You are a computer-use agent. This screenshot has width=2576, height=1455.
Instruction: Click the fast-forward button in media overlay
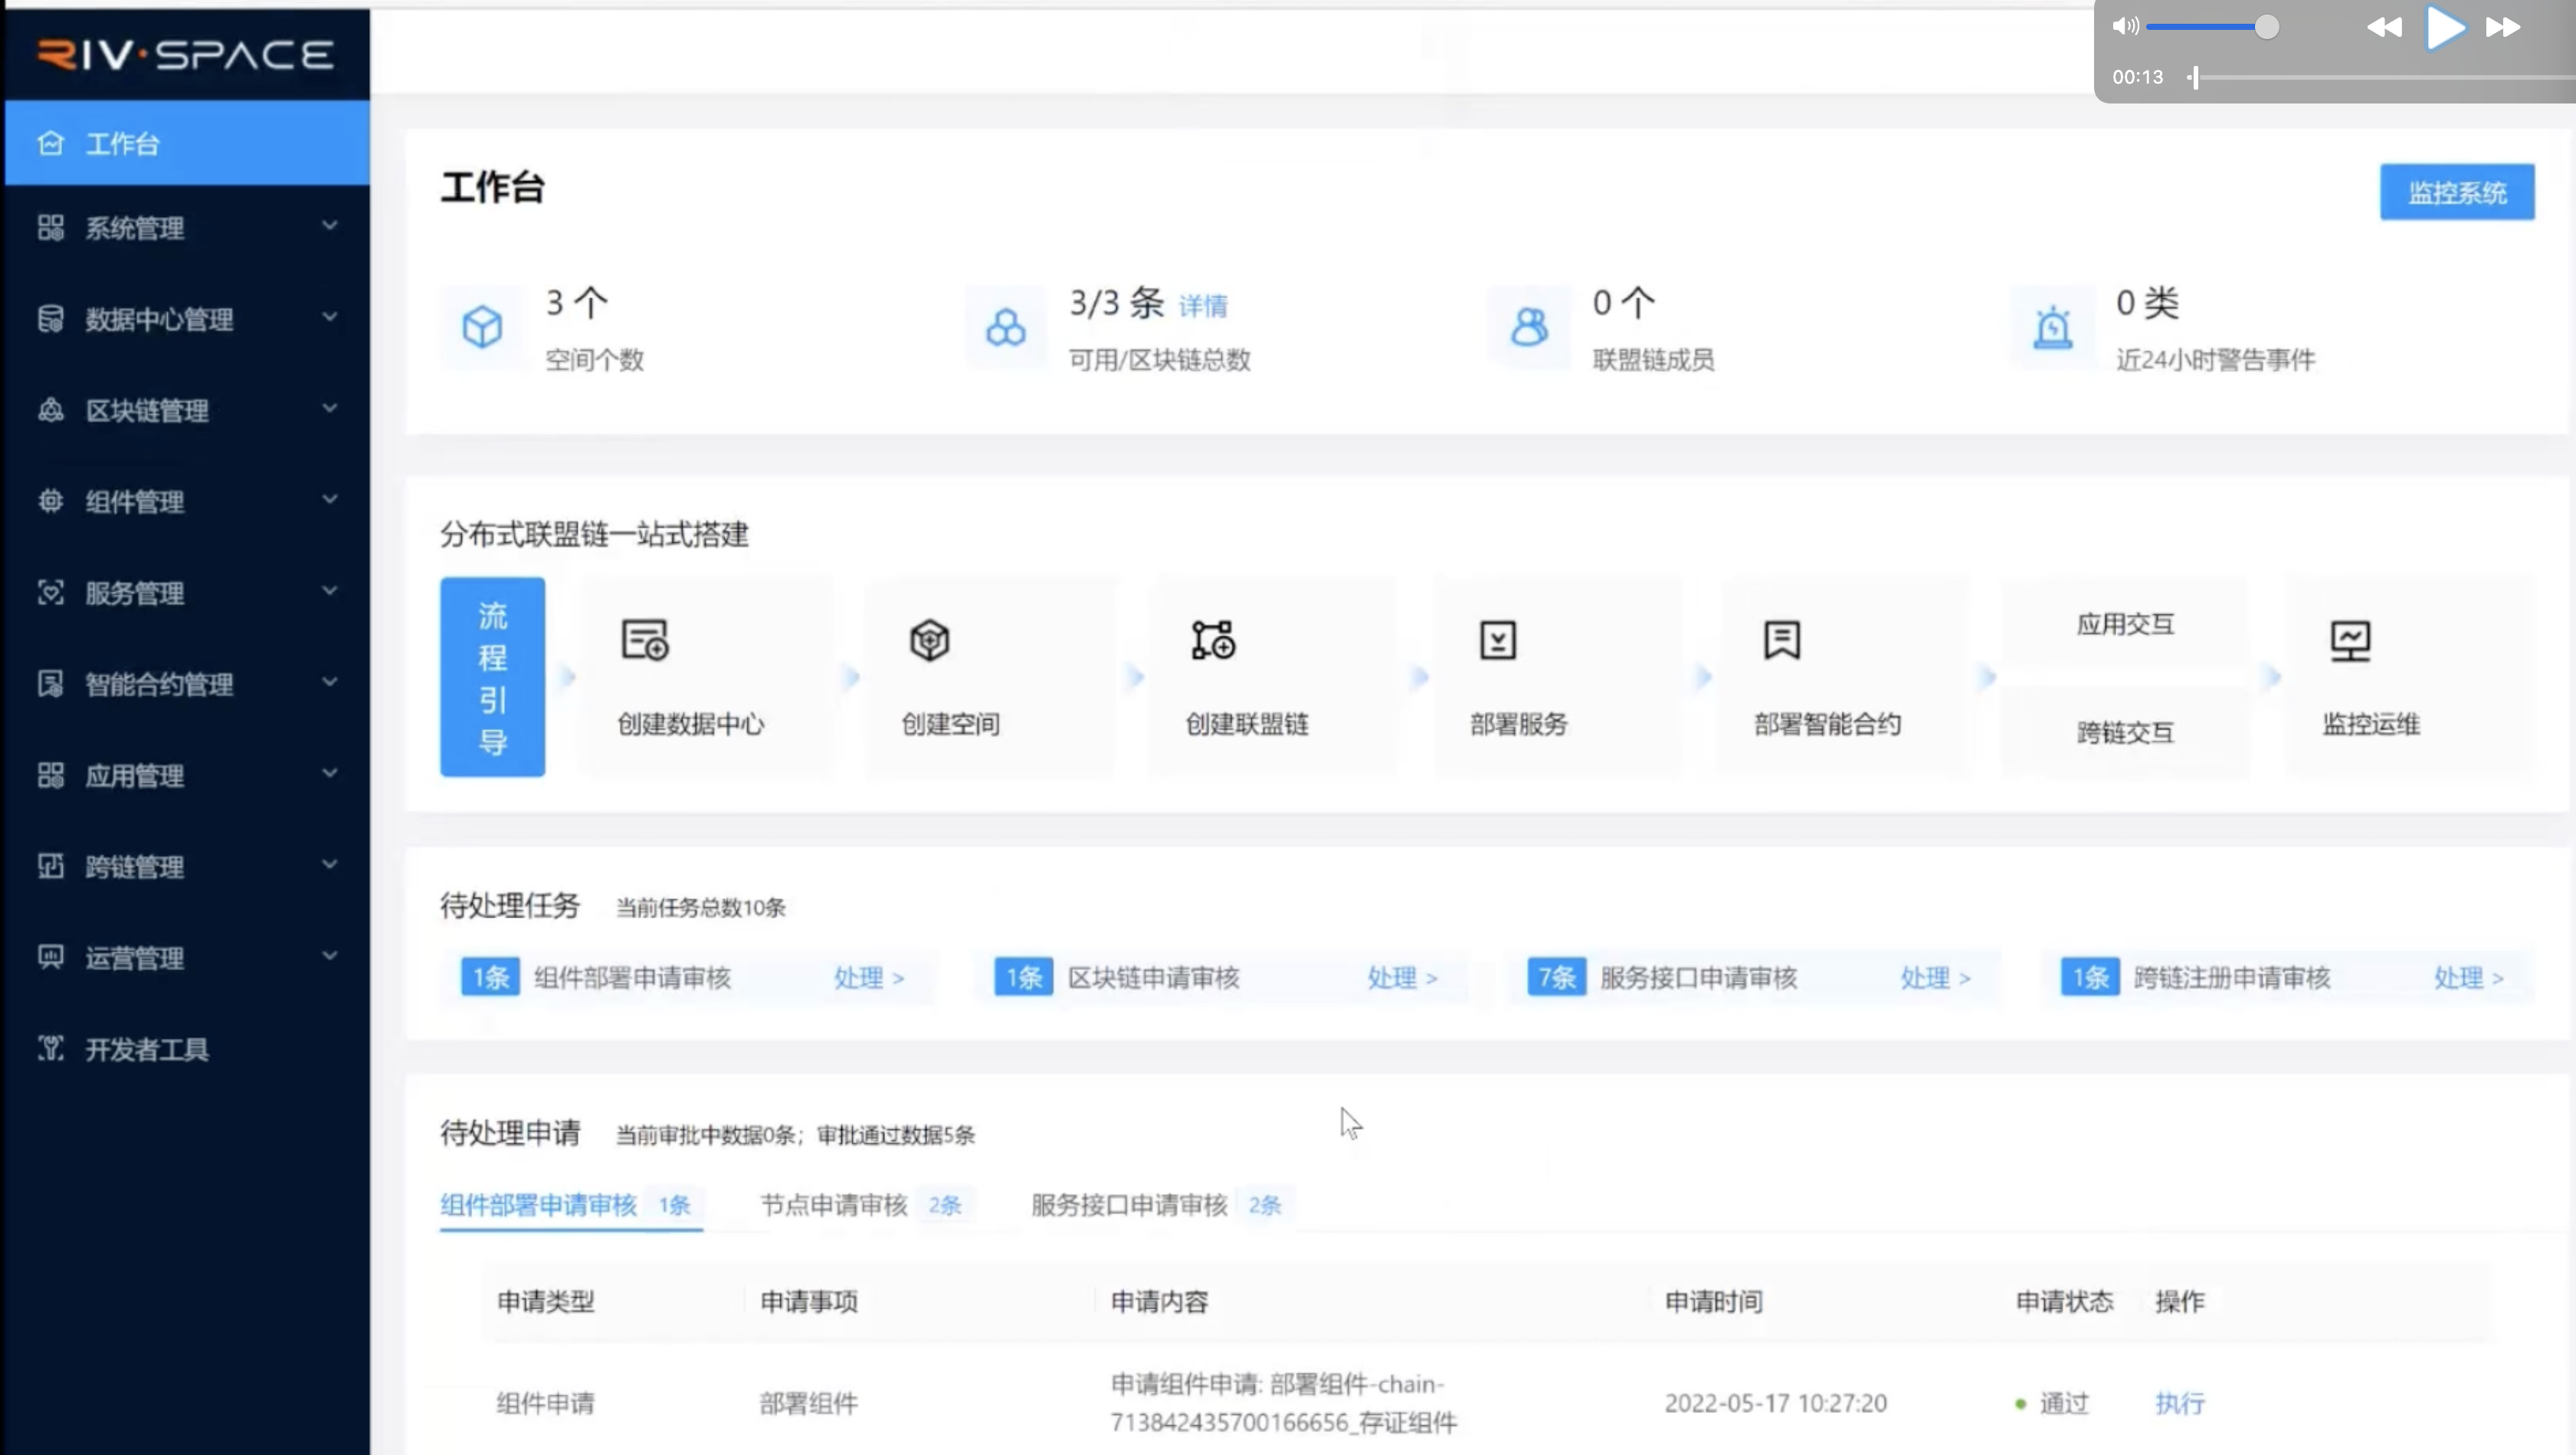2503,27
